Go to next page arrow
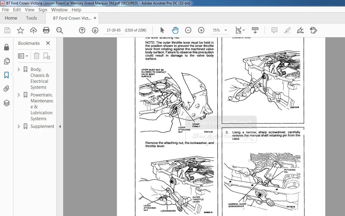The height and width of the screenshot is (216, 345). click(95, 30)
